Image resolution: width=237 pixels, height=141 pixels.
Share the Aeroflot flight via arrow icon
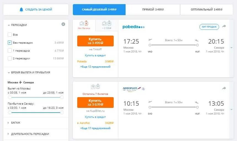point(224,88)
